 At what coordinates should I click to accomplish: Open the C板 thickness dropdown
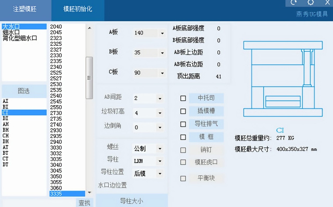[162, 73]
